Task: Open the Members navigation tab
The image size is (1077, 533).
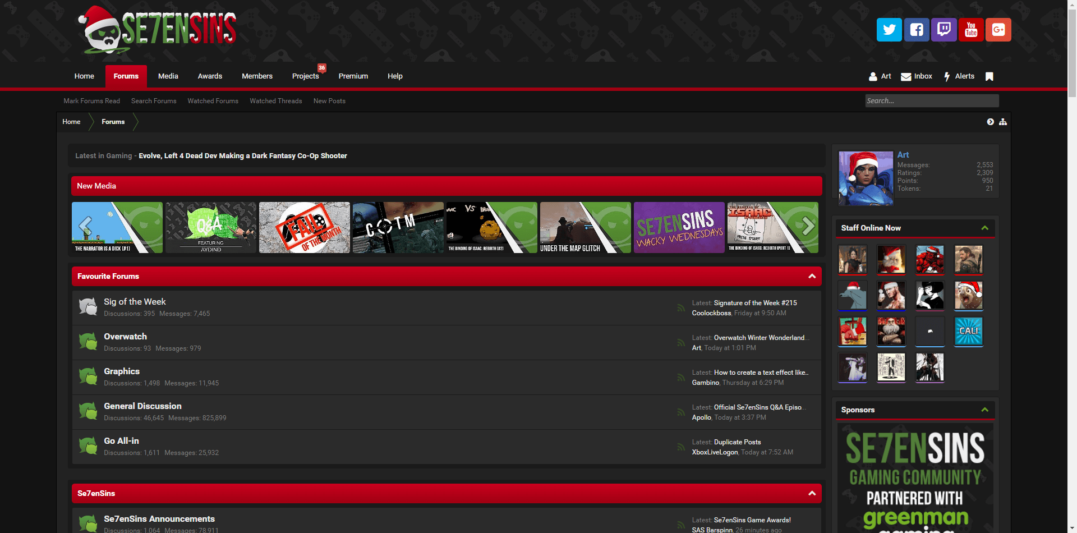Action: [x=257, y=76]
